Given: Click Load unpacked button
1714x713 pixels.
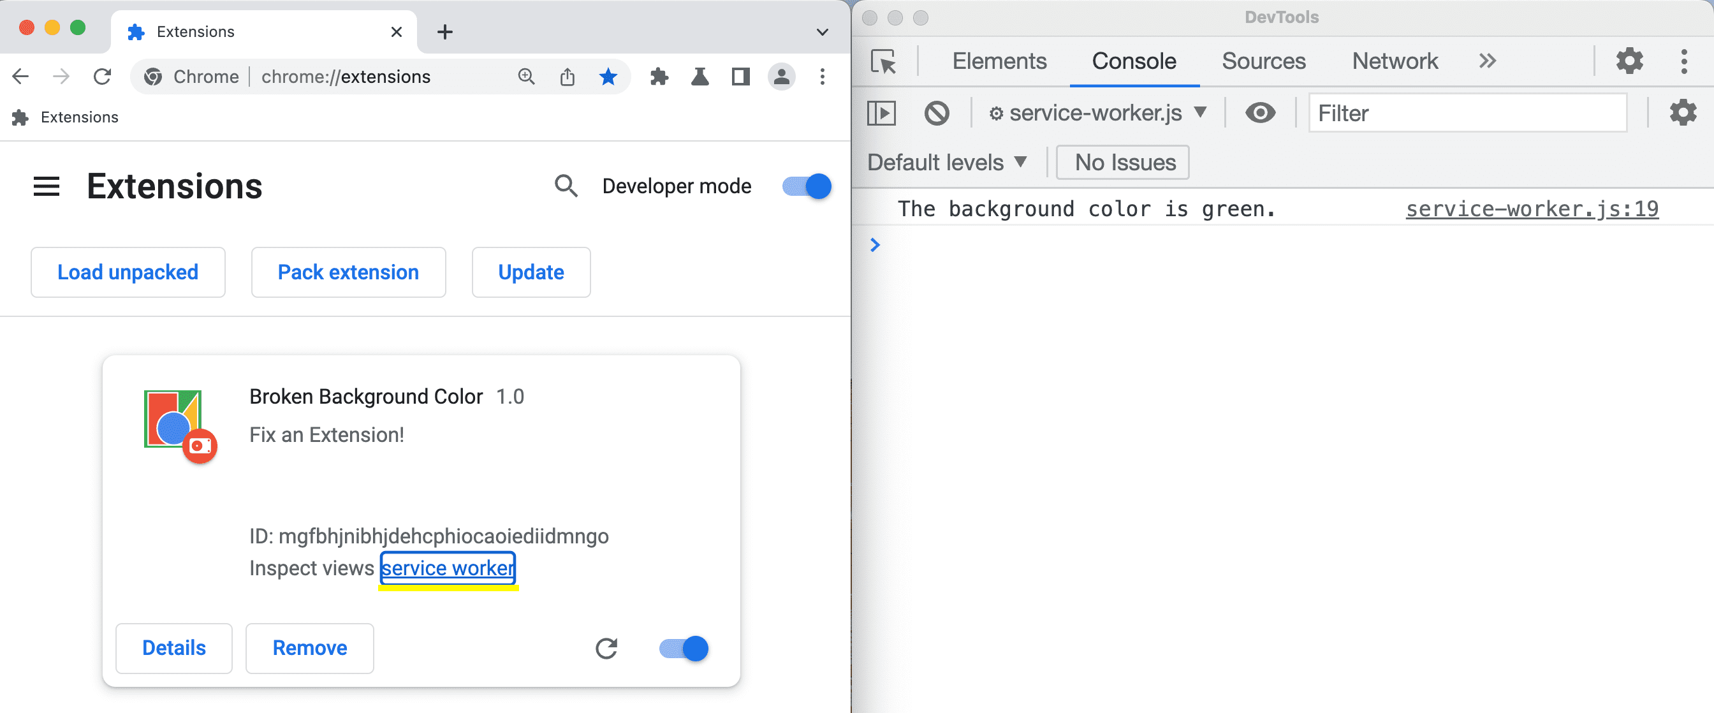Looking at the screenshot, I should (127, 271).
